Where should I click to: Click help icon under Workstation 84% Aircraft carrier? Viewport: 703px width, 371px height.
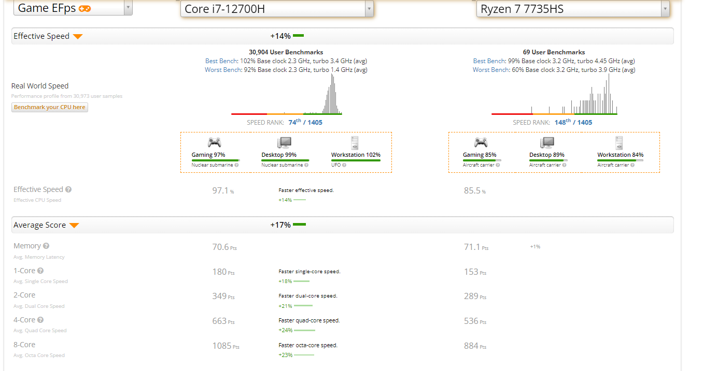[x=633, y=165]
